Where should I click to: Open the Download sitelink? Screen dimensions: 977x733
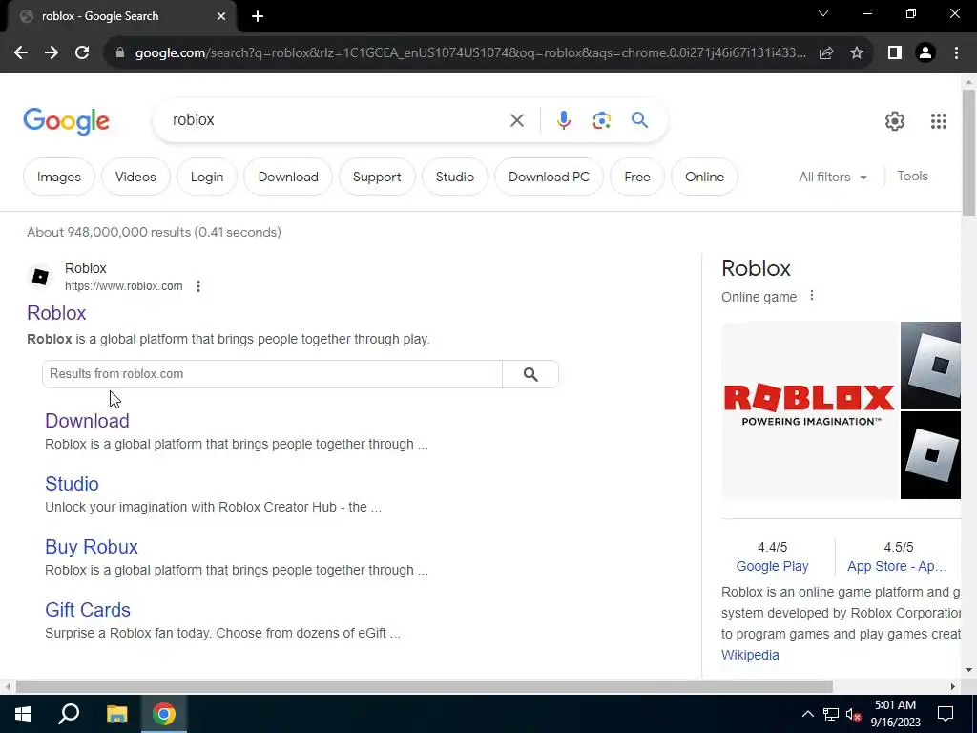pos(87,421)
